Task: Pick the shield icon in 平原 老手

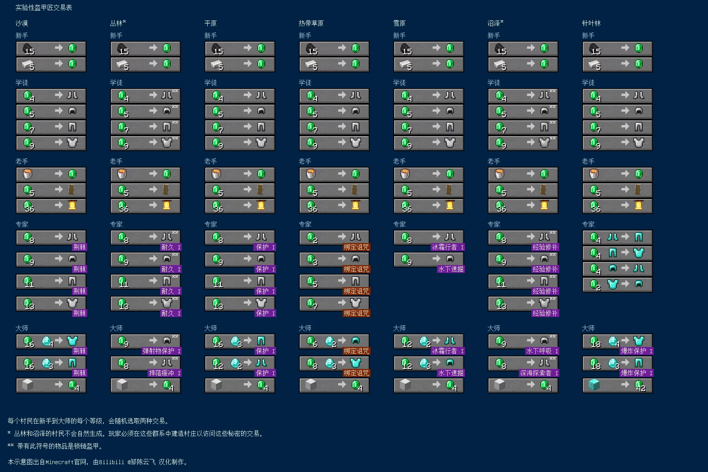Action: [x=261, y=190]
